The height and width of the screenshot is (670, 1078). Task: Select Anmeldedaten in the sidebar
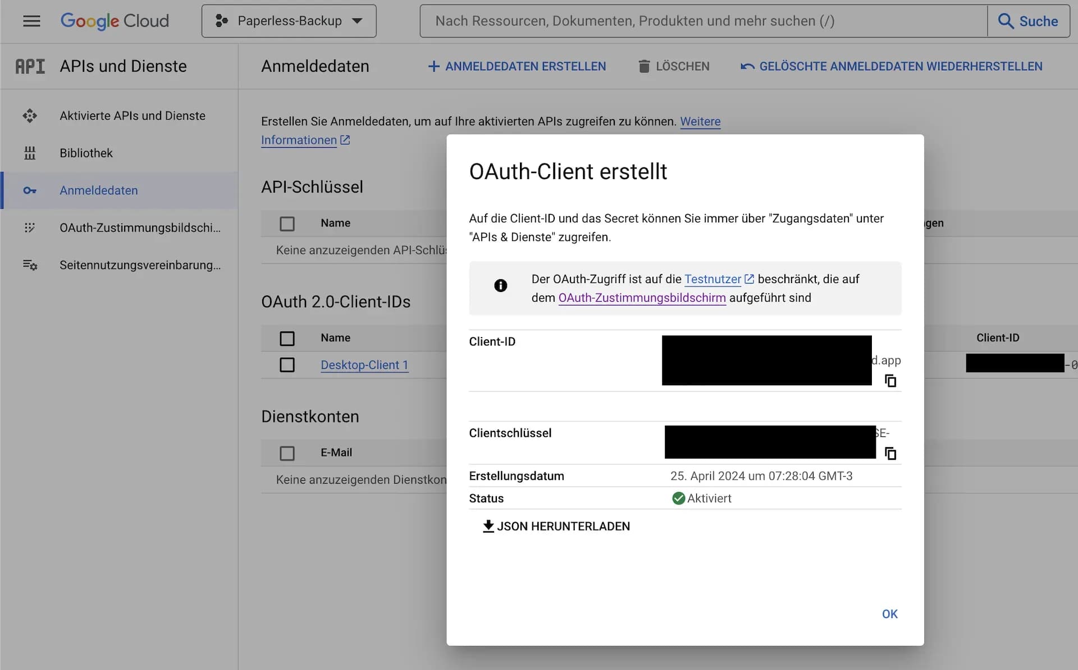click(x=120, y=190)
